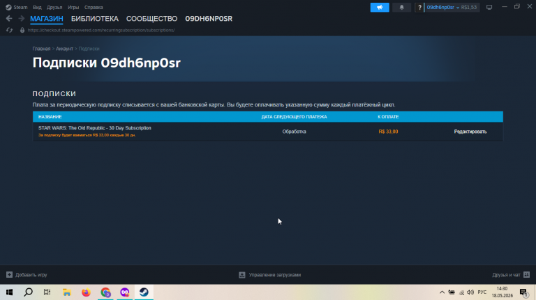
Task: Click the Главная breadcrumb link
Action: pyautogui.click(x=41, y=49)
